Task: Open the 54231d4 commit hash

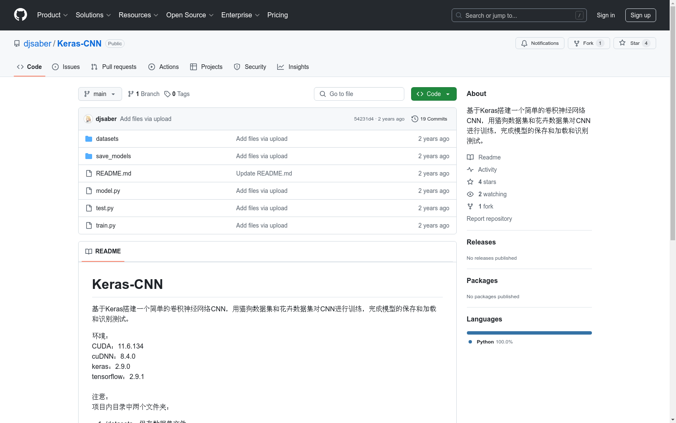Action: pyautogui.click(x=364, y=119)
